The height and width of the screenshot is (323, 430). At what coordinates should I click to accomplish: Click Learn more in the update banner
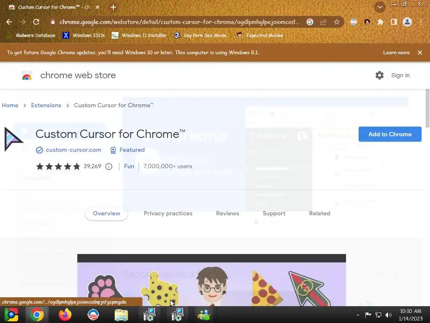point(396,53)
